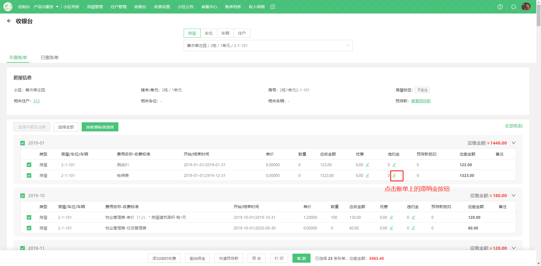
Task: Edit late fee for 物业管理费-单价 bill
Action: click(x=413, y=217)
